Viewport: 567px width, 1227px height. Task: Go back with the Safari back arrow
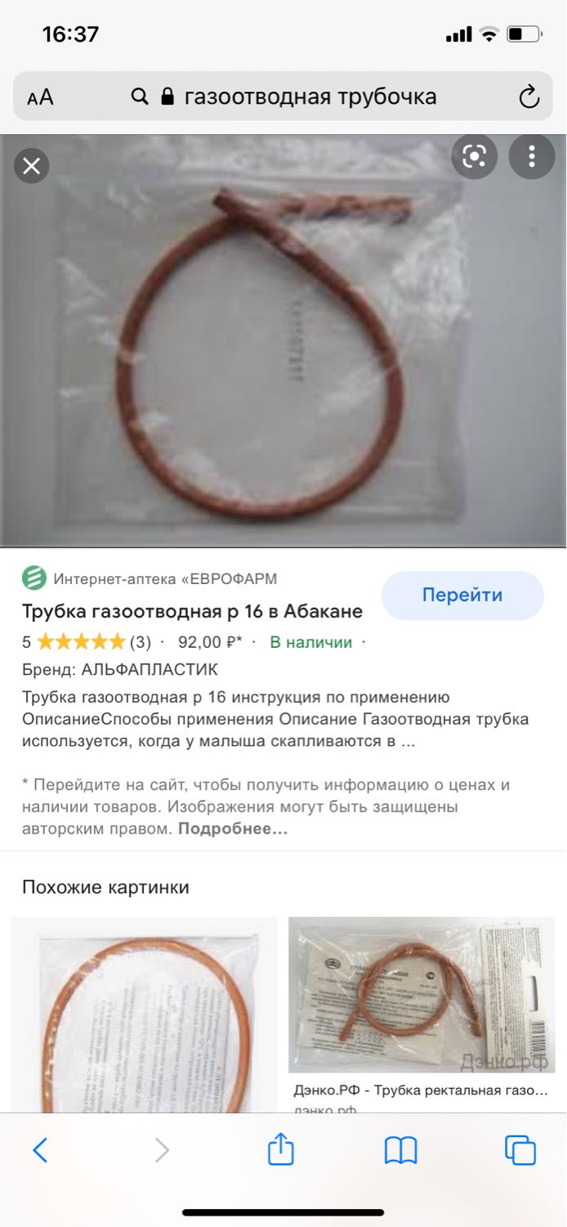click(40, 1150)
